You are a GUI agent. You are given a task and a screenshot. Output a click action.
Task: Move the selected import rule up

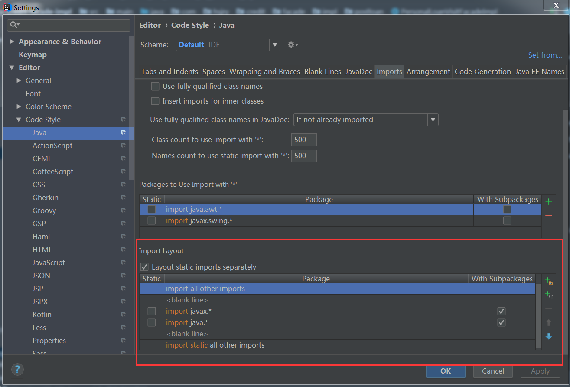[549, 322]
